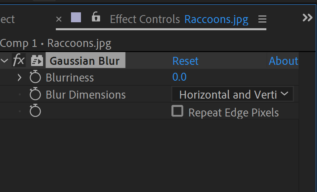Screen dimensions: 317x192
Task: Toggle the Effect Controls panel lock icon
Action: [x=96, y=17]
